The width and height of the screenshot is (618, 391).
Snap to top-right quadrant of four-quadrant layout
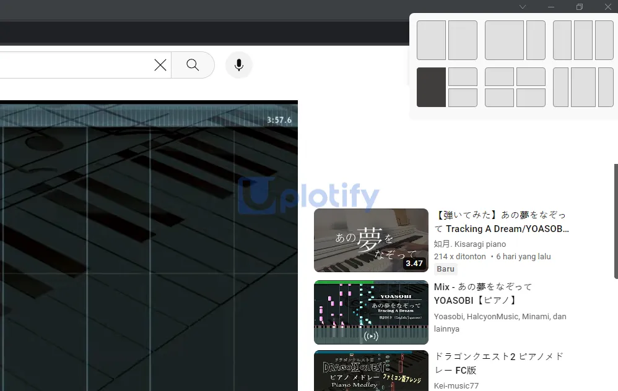[x=531, y=77]
